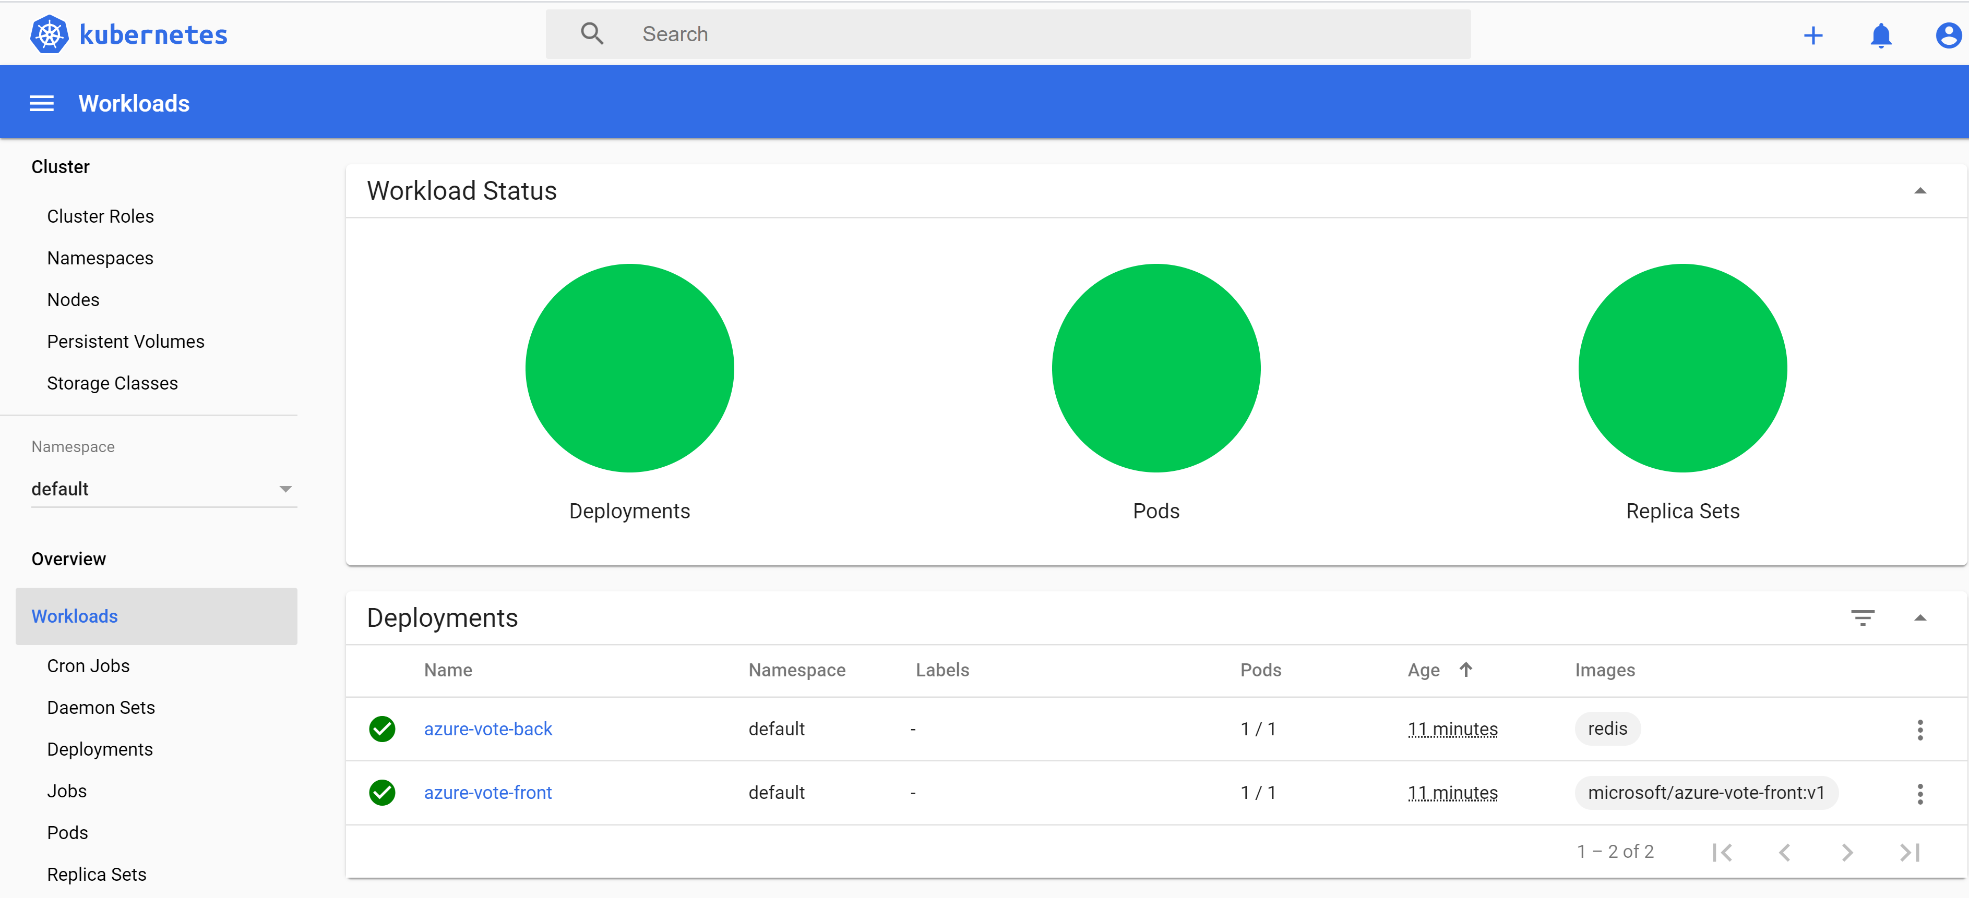Open actions menu for azure-vote-front
This screenshot has height=898, width=1969.
click(x=1920, y=793)
